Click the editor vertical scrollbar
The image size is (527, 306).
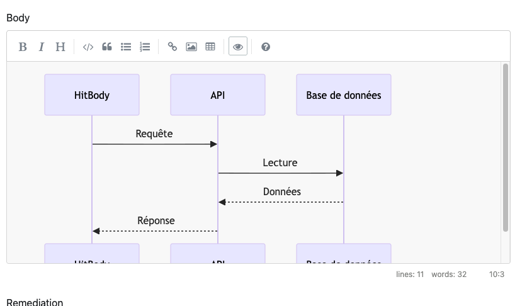pyautogui.click(x=505, y=147)
